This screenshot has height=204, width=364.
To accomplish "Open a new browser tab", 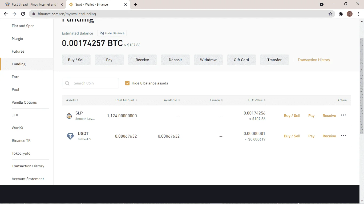I will click(136, 5).
